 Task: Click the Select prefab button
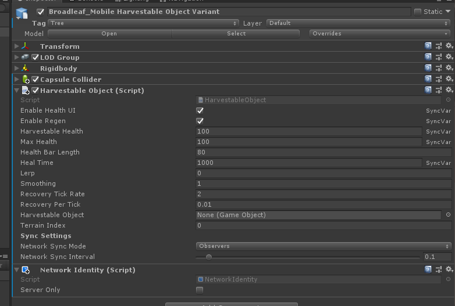point(236,34)
